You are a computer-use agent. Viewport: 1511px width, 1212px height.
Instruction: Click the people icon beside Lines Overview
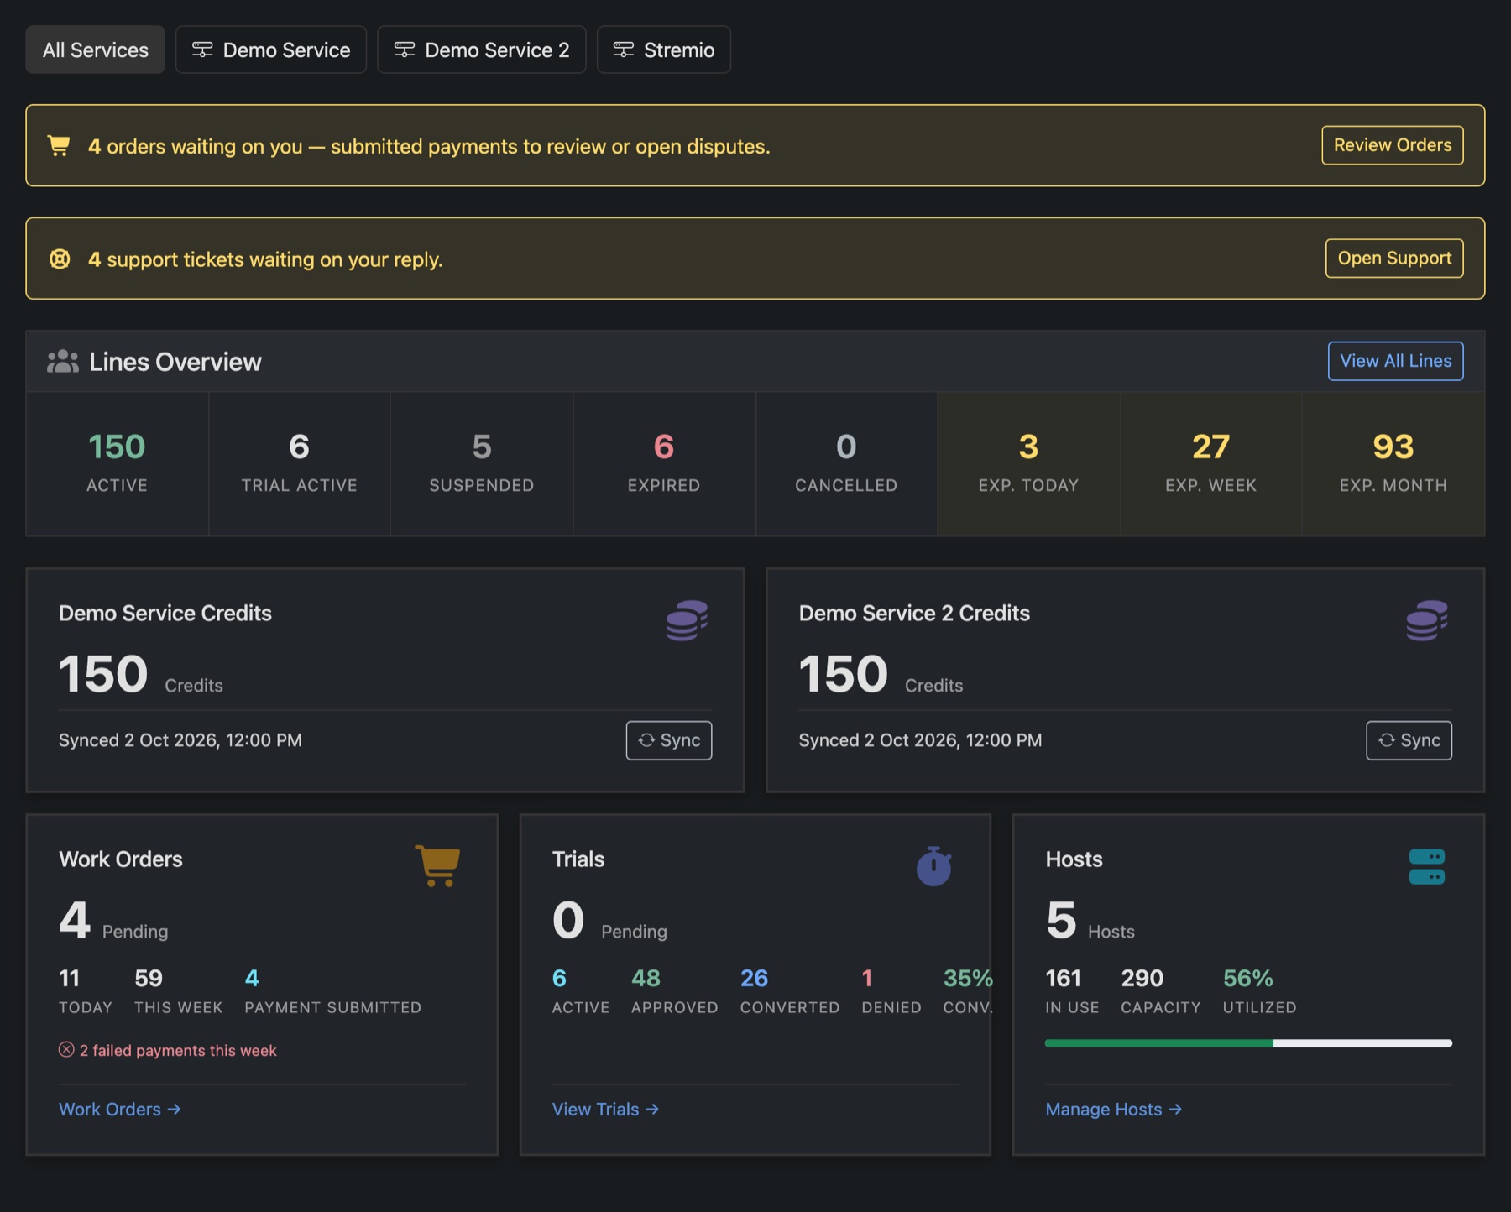[63, 362]
